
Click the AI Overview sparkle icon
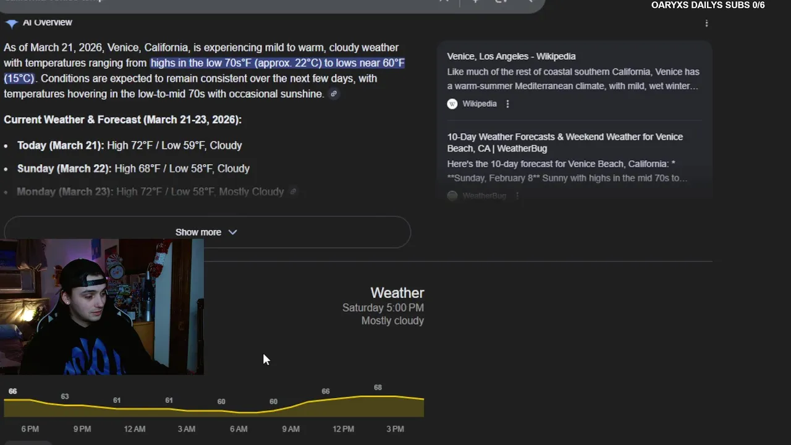pyautogui.click(x=11, y=23)
